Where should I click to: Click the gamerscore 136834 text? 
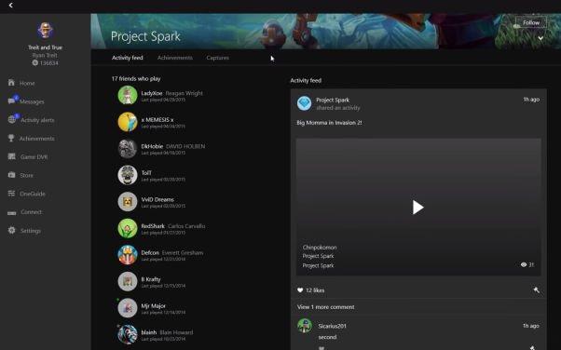coord(49,63)
